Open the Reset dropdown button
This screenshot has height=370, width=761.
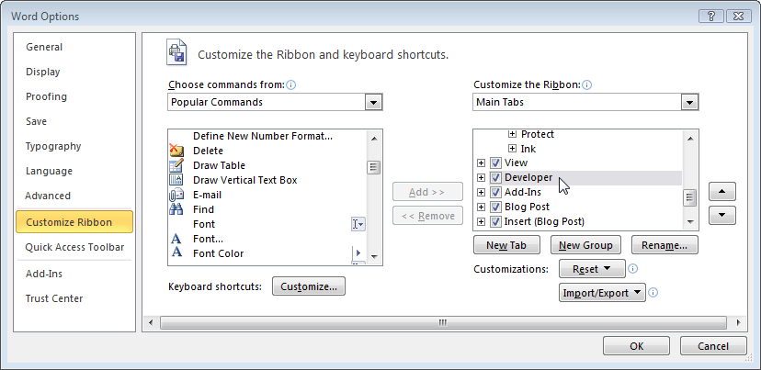pyautogui.click(x=592, y=268)
